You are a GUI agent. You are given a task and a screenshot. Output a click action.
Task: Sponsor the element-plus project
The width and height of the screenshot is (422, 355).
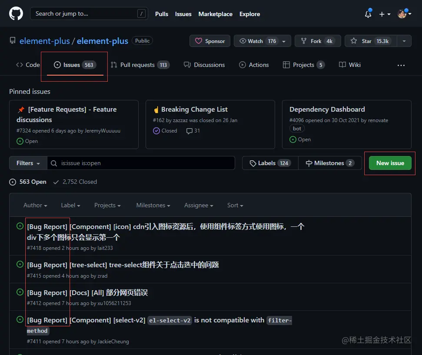point(209,41)
